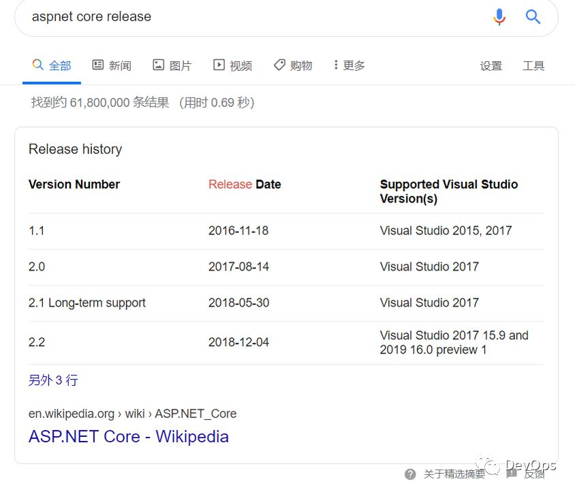
Task: Click 2.1 Long-term support cell
Action: point(87,303)
